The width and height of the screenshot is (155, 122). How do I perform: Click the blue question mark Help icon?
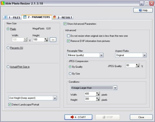(140, 10)
